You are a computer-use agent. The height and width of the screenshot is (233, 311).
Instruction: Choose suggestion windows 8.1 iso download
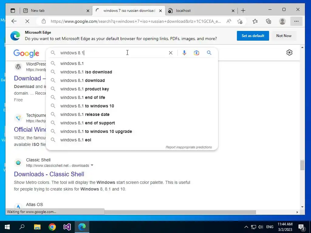pos(132,72)
